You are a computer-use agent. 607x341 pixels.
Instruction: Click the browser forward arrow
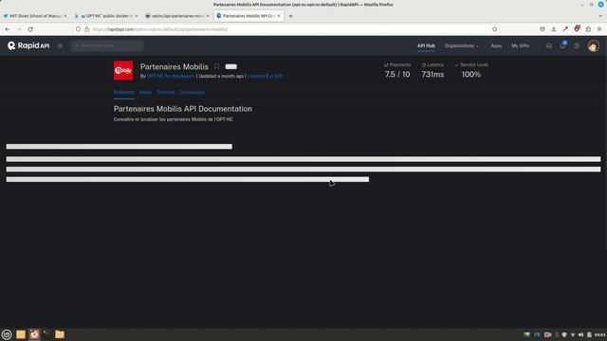click(19, 29)
